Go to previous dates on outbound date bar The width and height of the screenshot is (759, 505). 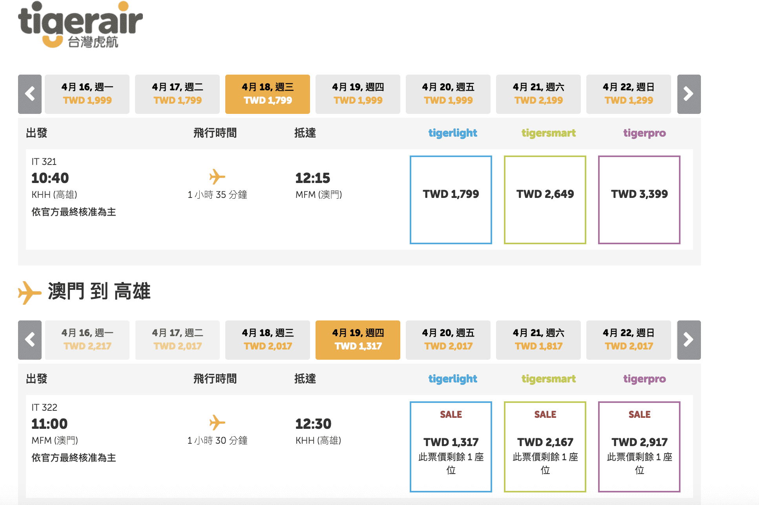click(30, 94)
